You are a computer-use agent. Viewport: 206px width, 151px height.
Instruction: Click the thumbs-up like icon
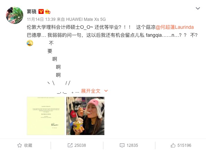(x=173, y=145)
